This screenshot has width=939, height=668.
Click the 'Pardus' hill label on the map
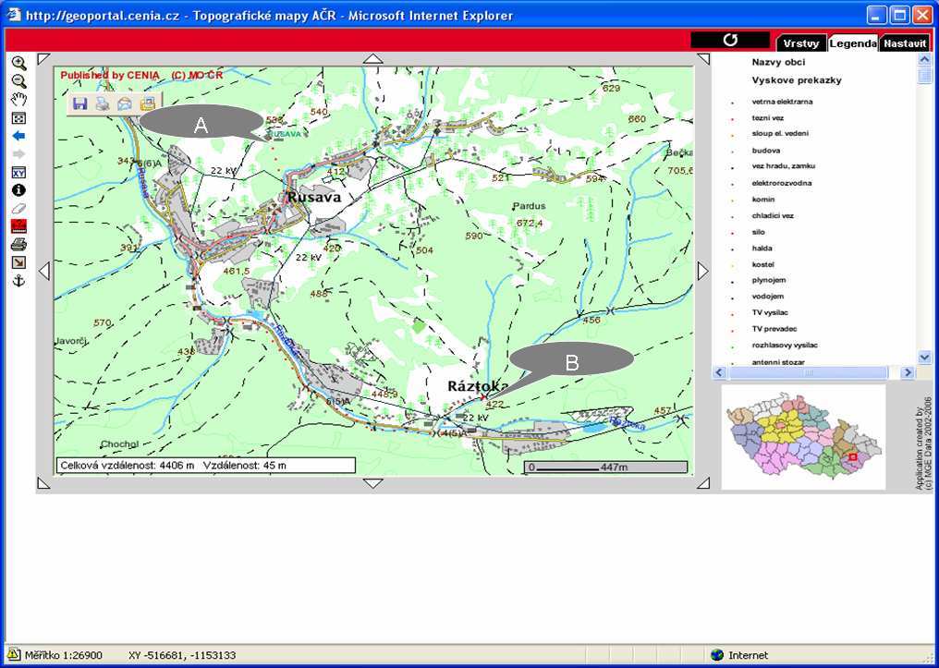pos(530,206)
